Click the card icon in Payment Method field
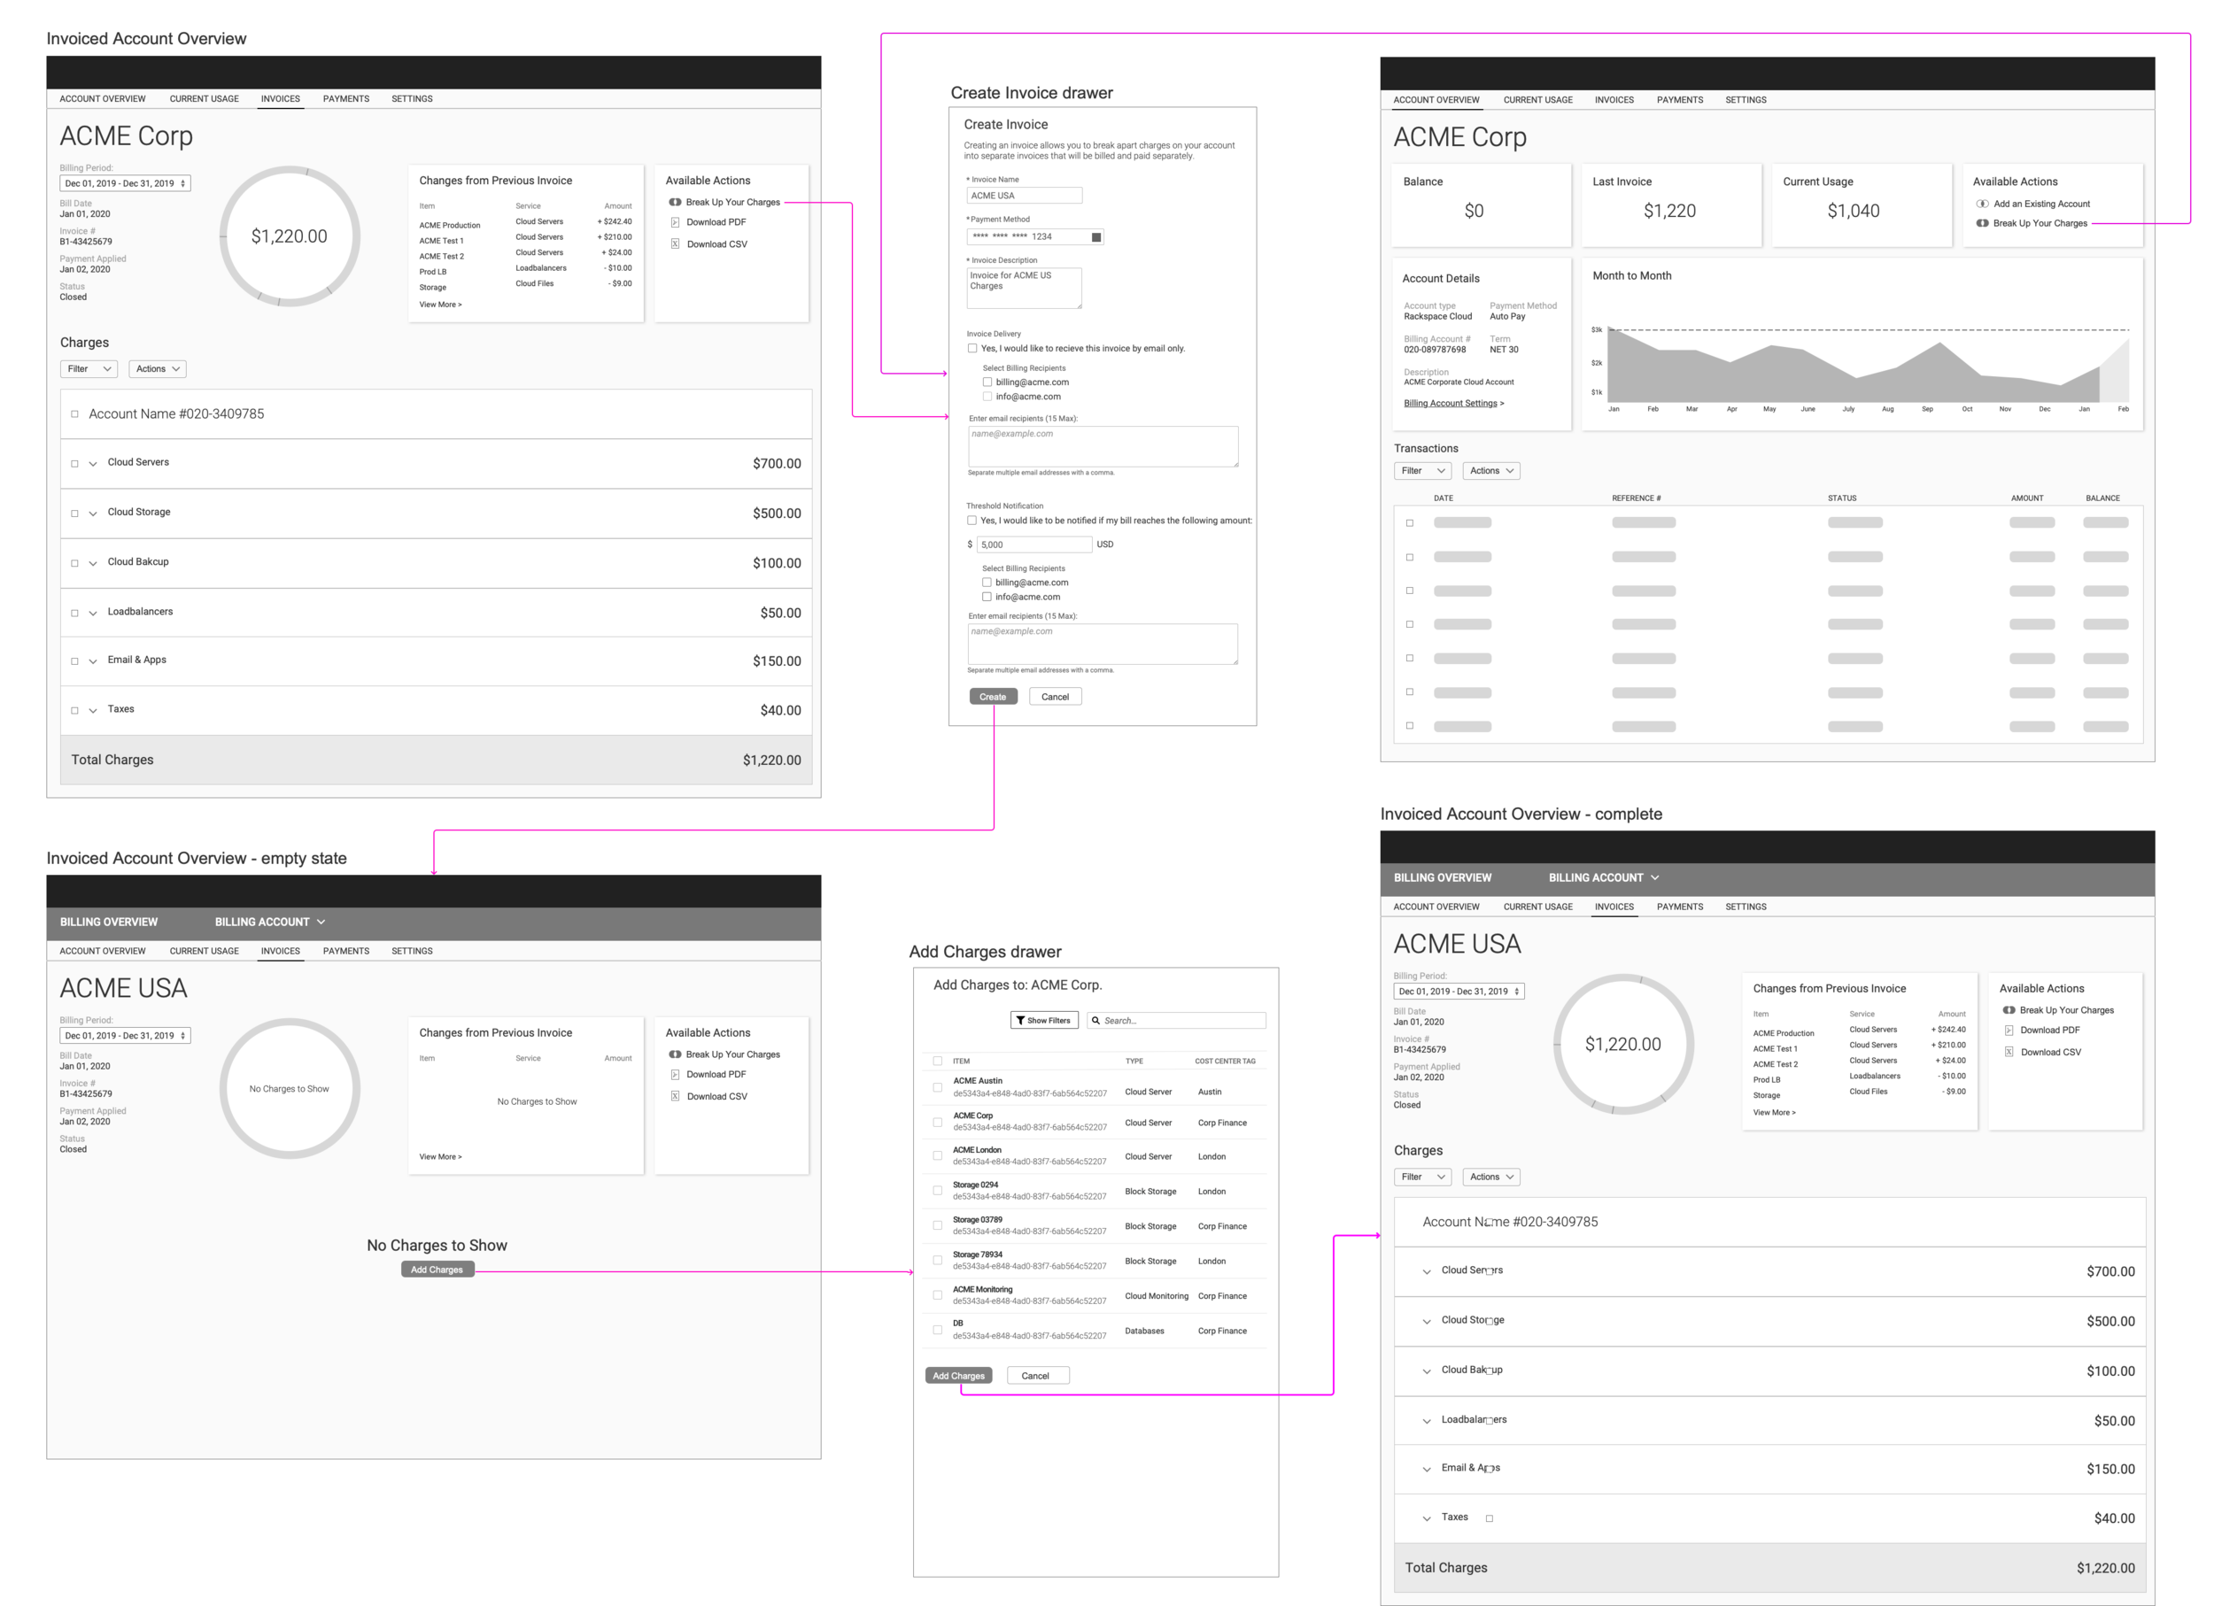This screenshot has height=1606, width=2214. point(1096,237)
